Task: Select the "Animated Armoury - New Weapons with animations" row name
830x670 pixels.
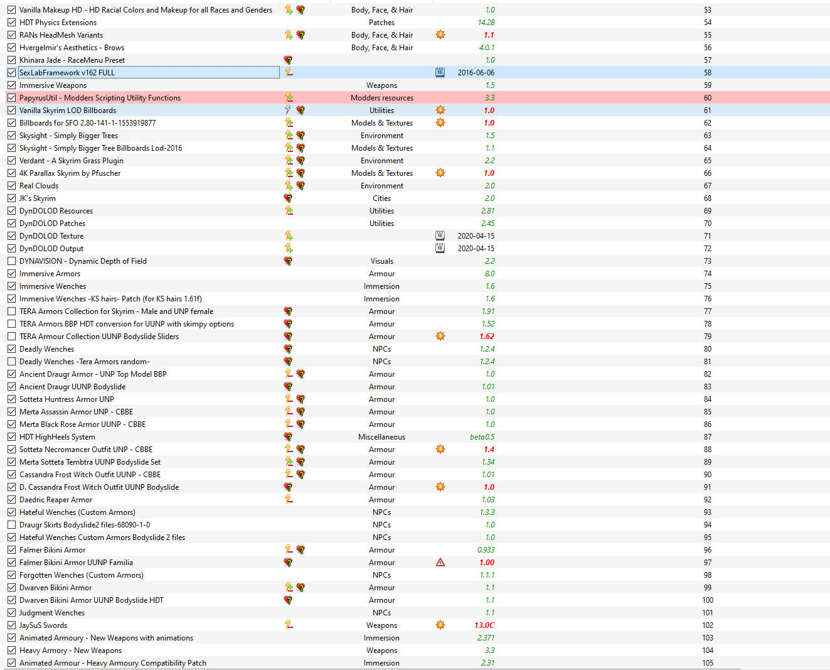Action: click(x=106, y=637)
